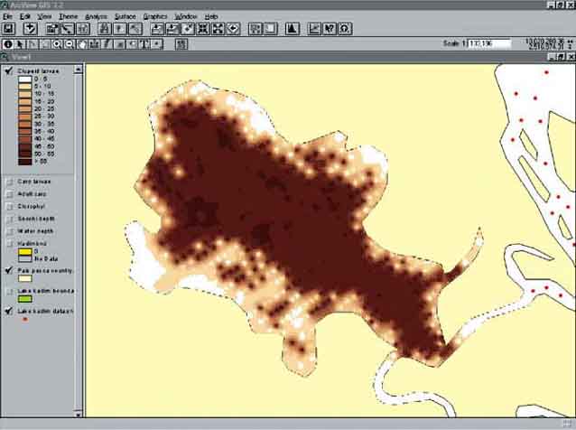Hide the Lake kadim dataset points theme

coord(8,312)
